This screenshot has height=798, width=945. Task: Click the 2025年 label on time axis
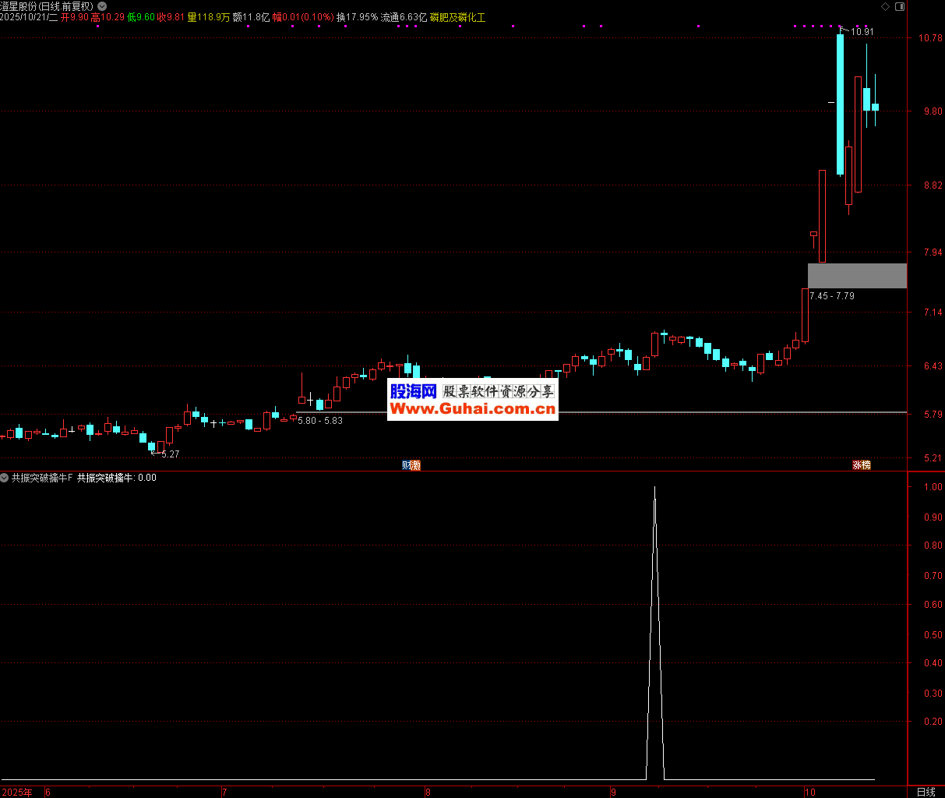click(17, 793)
